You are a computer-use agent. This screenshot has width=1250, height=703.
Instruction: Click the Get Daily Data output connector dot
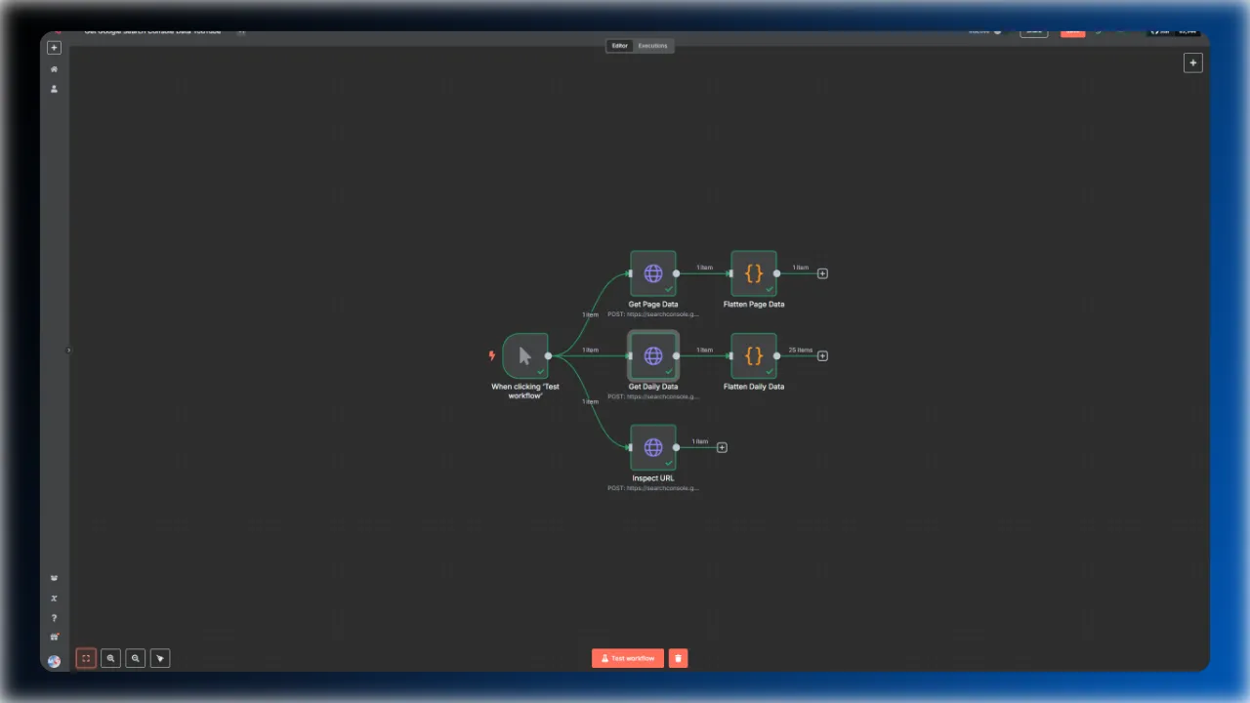pos(676,355)
